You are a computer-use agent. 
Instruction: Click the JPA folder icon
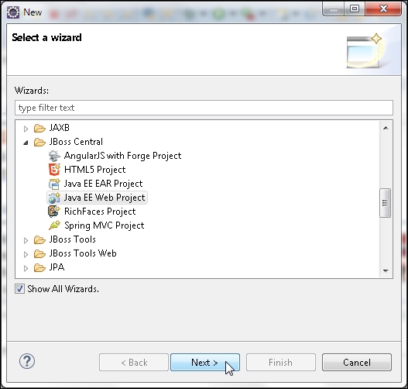click(39, 267)
